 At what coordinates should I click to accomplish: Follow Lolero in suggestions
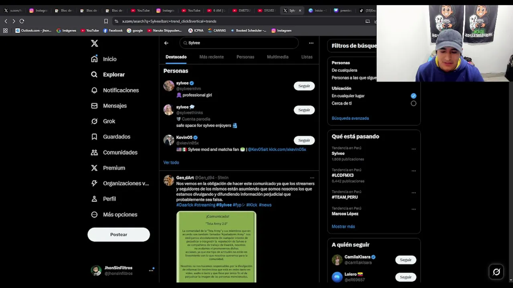click(406, 277)
